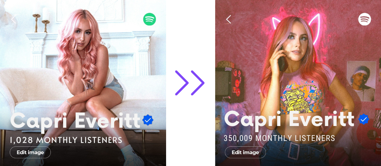Select photo of woman sitting on white sofa
Viewport: 381px width, 166px height.
coord(83,83)
